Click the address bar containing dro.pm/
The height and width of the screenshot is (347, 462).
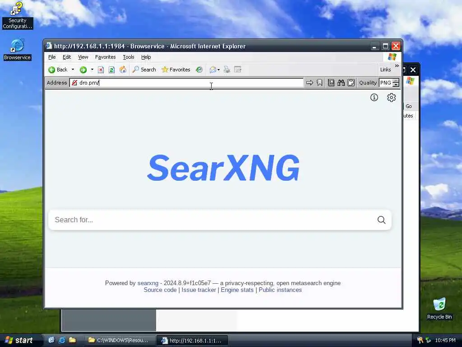(186, 83)
